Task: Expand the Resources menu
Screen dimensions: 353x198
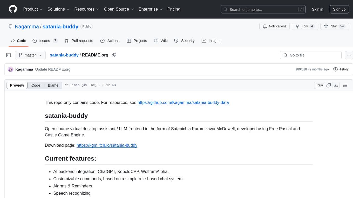Action: coord(87,9)
